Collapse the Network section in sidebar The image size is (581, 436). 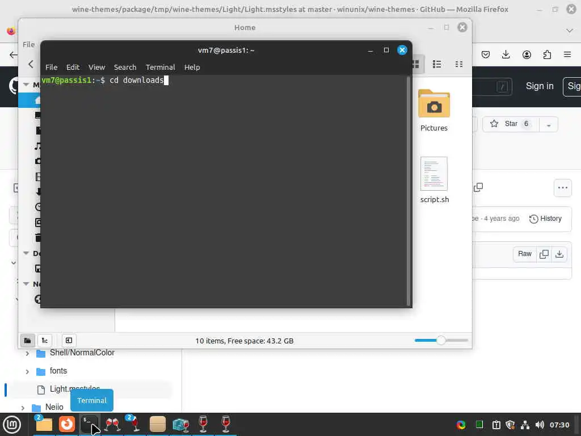point(26,284)
